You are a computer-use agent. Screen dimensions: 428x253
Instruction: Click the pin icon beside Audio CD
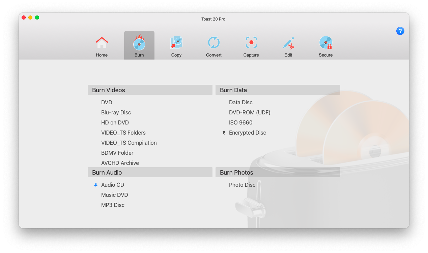[96, 185]
